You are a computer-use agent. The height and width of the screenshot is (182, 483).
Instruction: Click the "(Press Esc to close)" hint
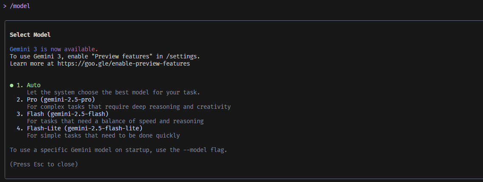[44, 164]
